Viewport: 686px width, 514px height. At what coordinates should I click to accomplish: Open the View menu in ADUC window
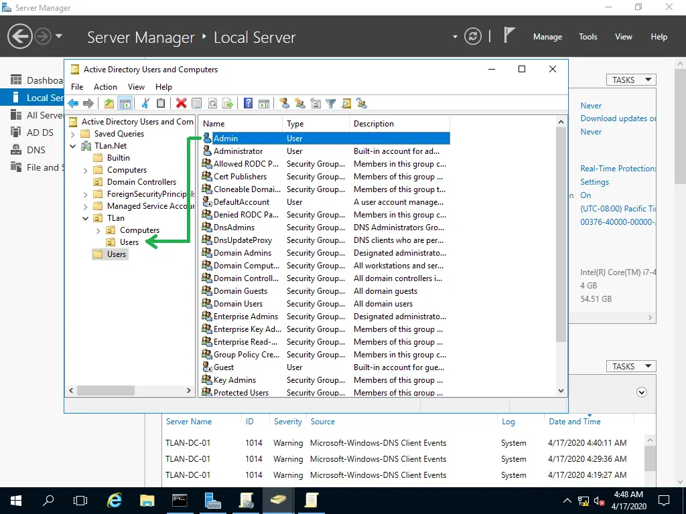point(136,87)
